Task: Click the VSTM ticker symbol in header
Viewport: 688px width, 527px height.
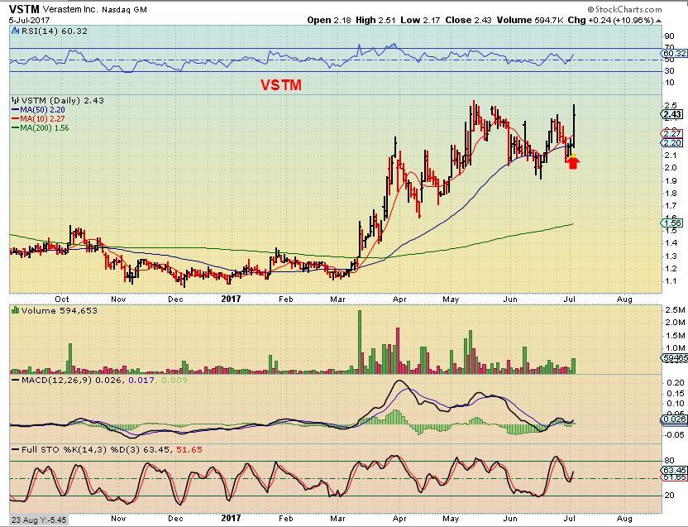Action: 24,9
